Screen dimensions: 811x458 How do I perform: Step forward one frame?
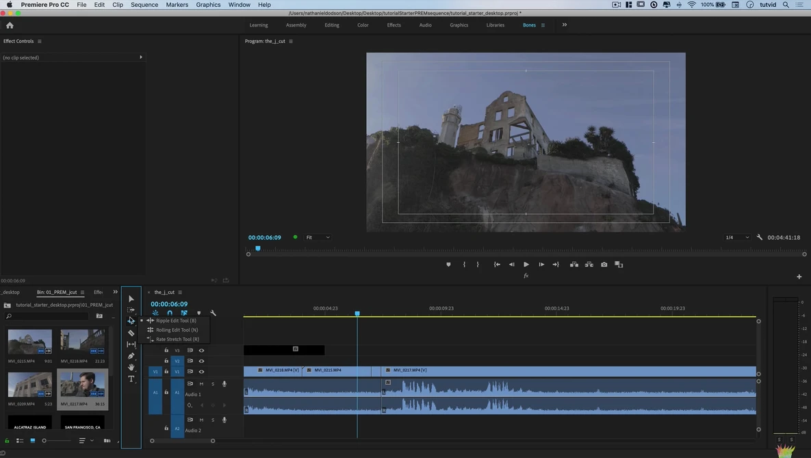coord(541,265)
